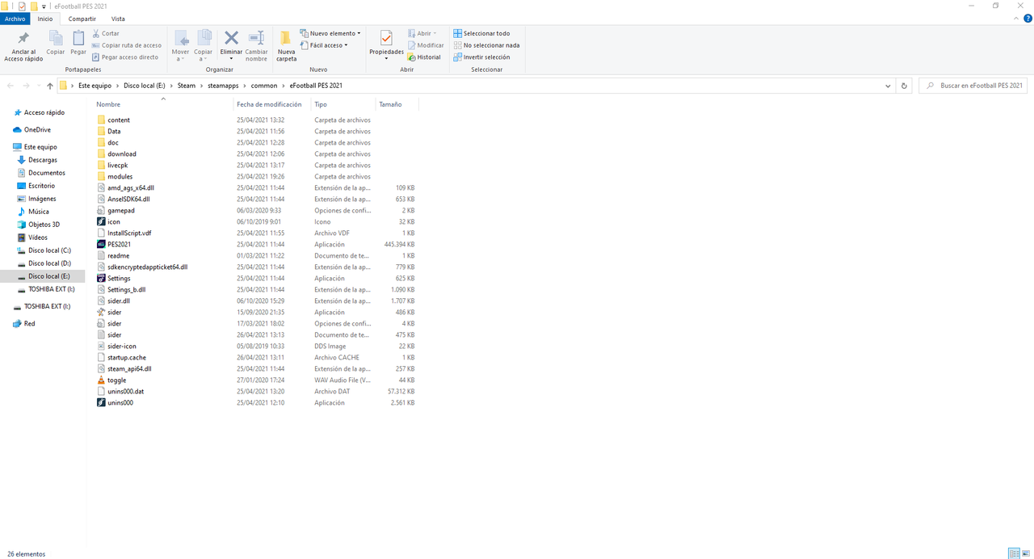Open the Archivo tab
1034x559 pixels.
[x=15, y=19]
